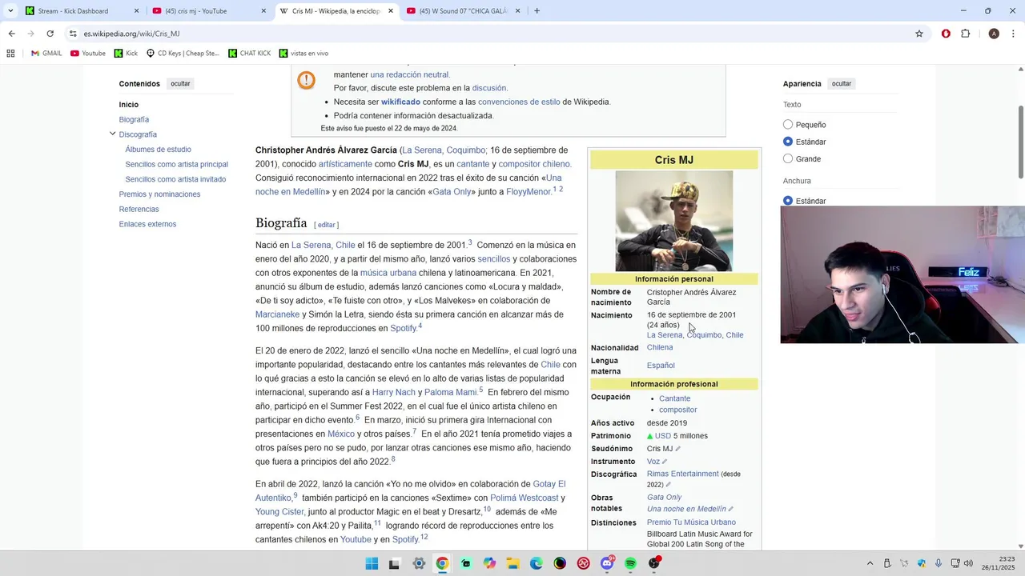Open the Youtube bookmark
The width and height of the screenshot is (1025, 576).
coord(88,54)
